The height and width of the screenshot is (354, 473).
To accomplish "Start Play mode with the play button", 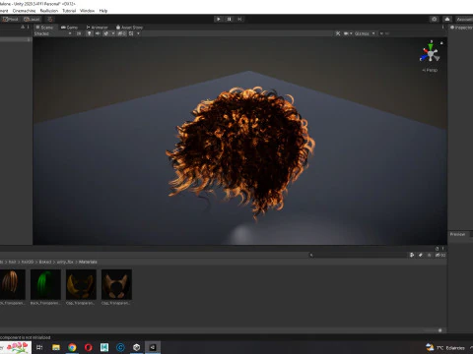I will (218, 19).
